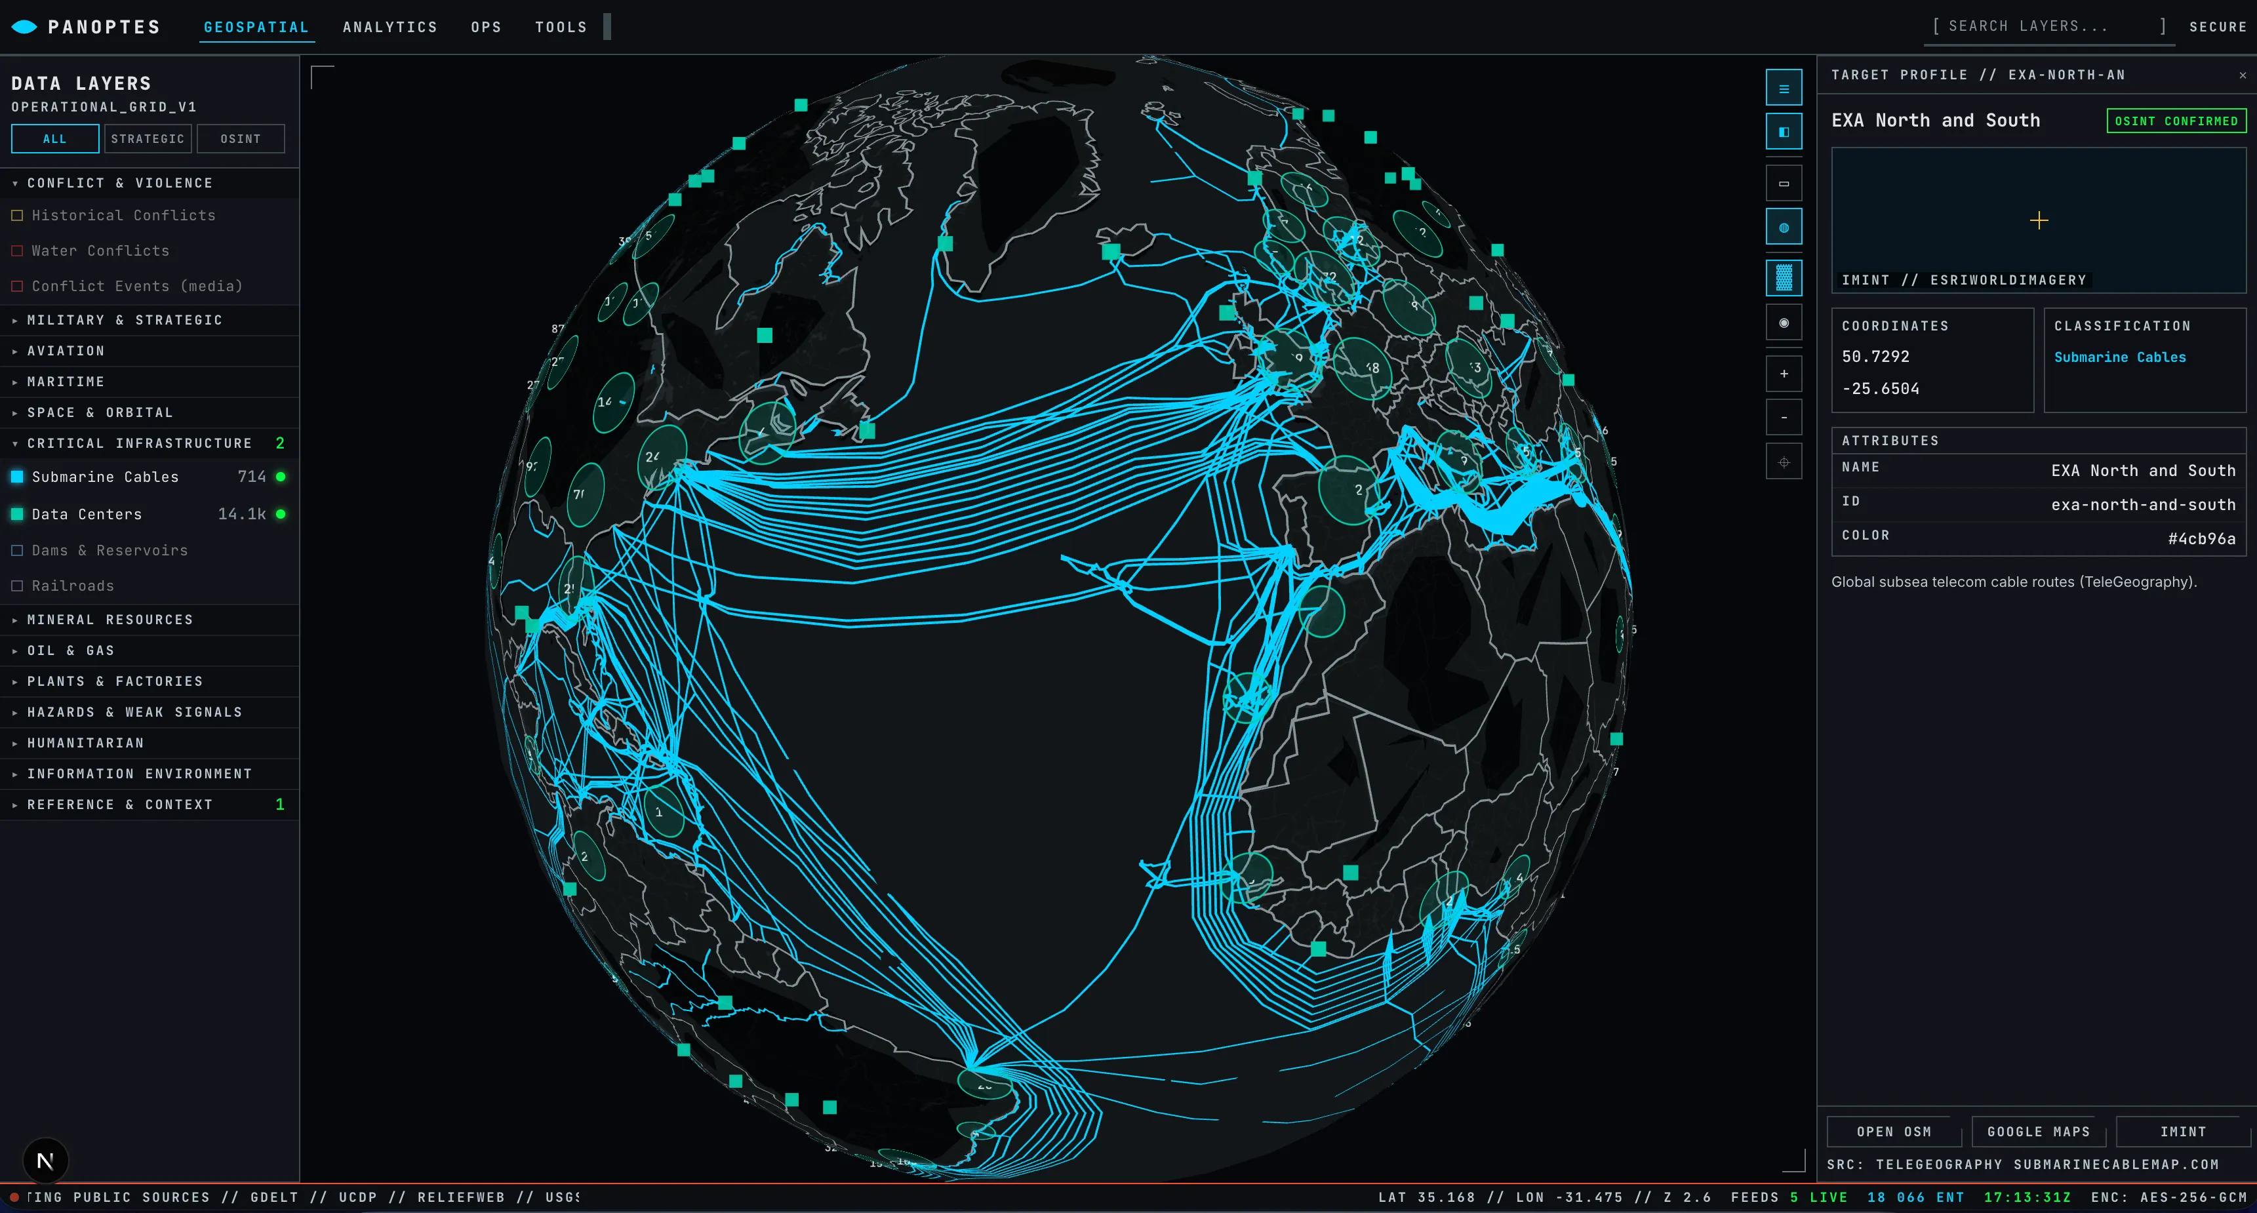Click the green status dot beside Data Centers
The height and width of the screenshot is (1213, 2257).
click(x=281, y=514)
